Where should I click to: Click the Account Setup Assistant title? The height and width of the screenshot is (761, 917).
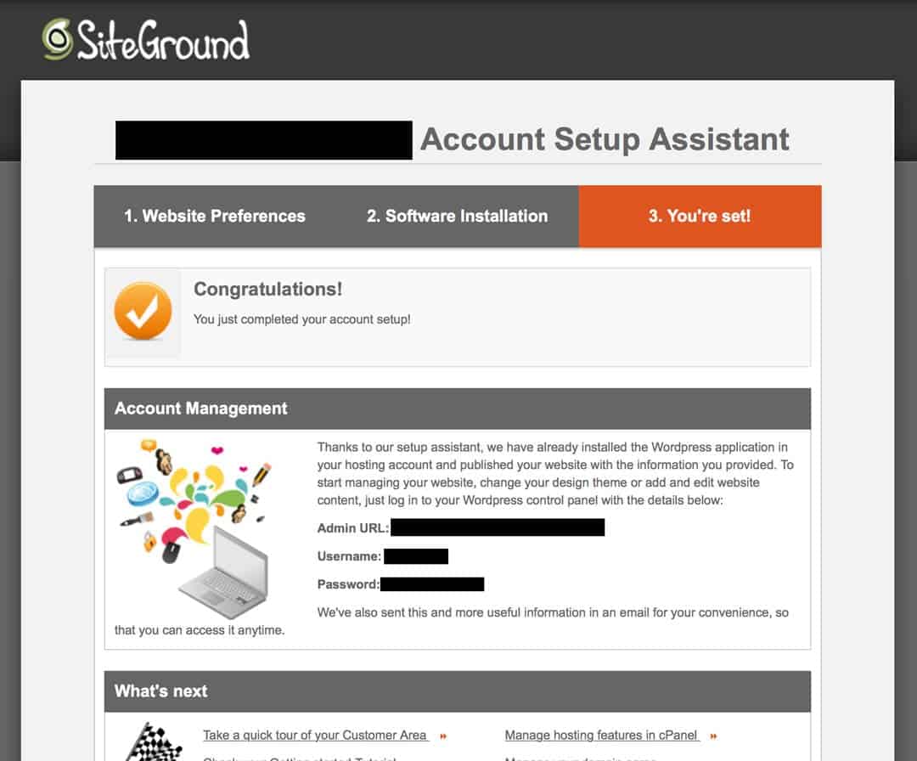[x=605, y=139]
